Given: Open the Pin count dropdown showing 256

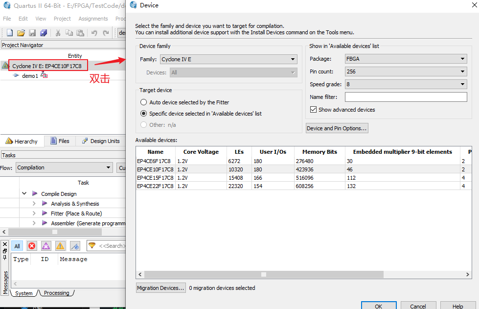Looking at the screenshot, I should (406, 71).
